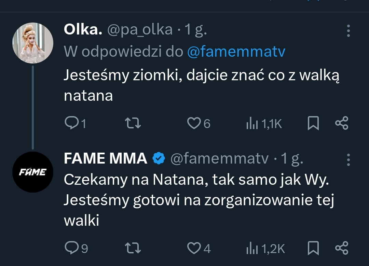The height and width of the screenshot is (266, 369).
Task: Bookmark the FAME MMA reply
Action: coord(313,248)
